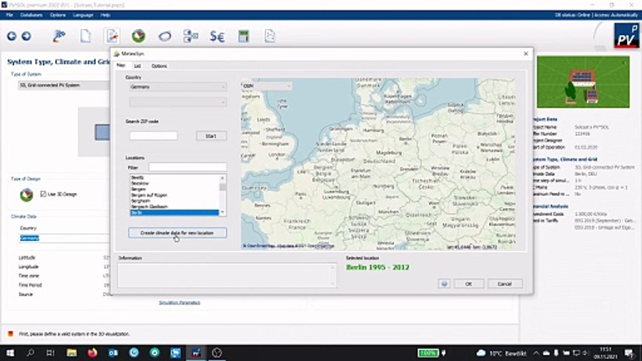
Task: Open the Language menu
Action: (83, 15)
